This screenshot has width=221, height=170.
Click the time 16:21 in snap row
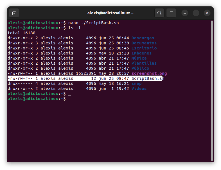pos(123,83)
